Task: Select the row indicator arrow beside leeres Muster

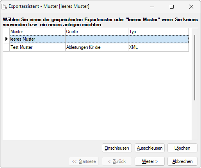Action: coord(6,39)
